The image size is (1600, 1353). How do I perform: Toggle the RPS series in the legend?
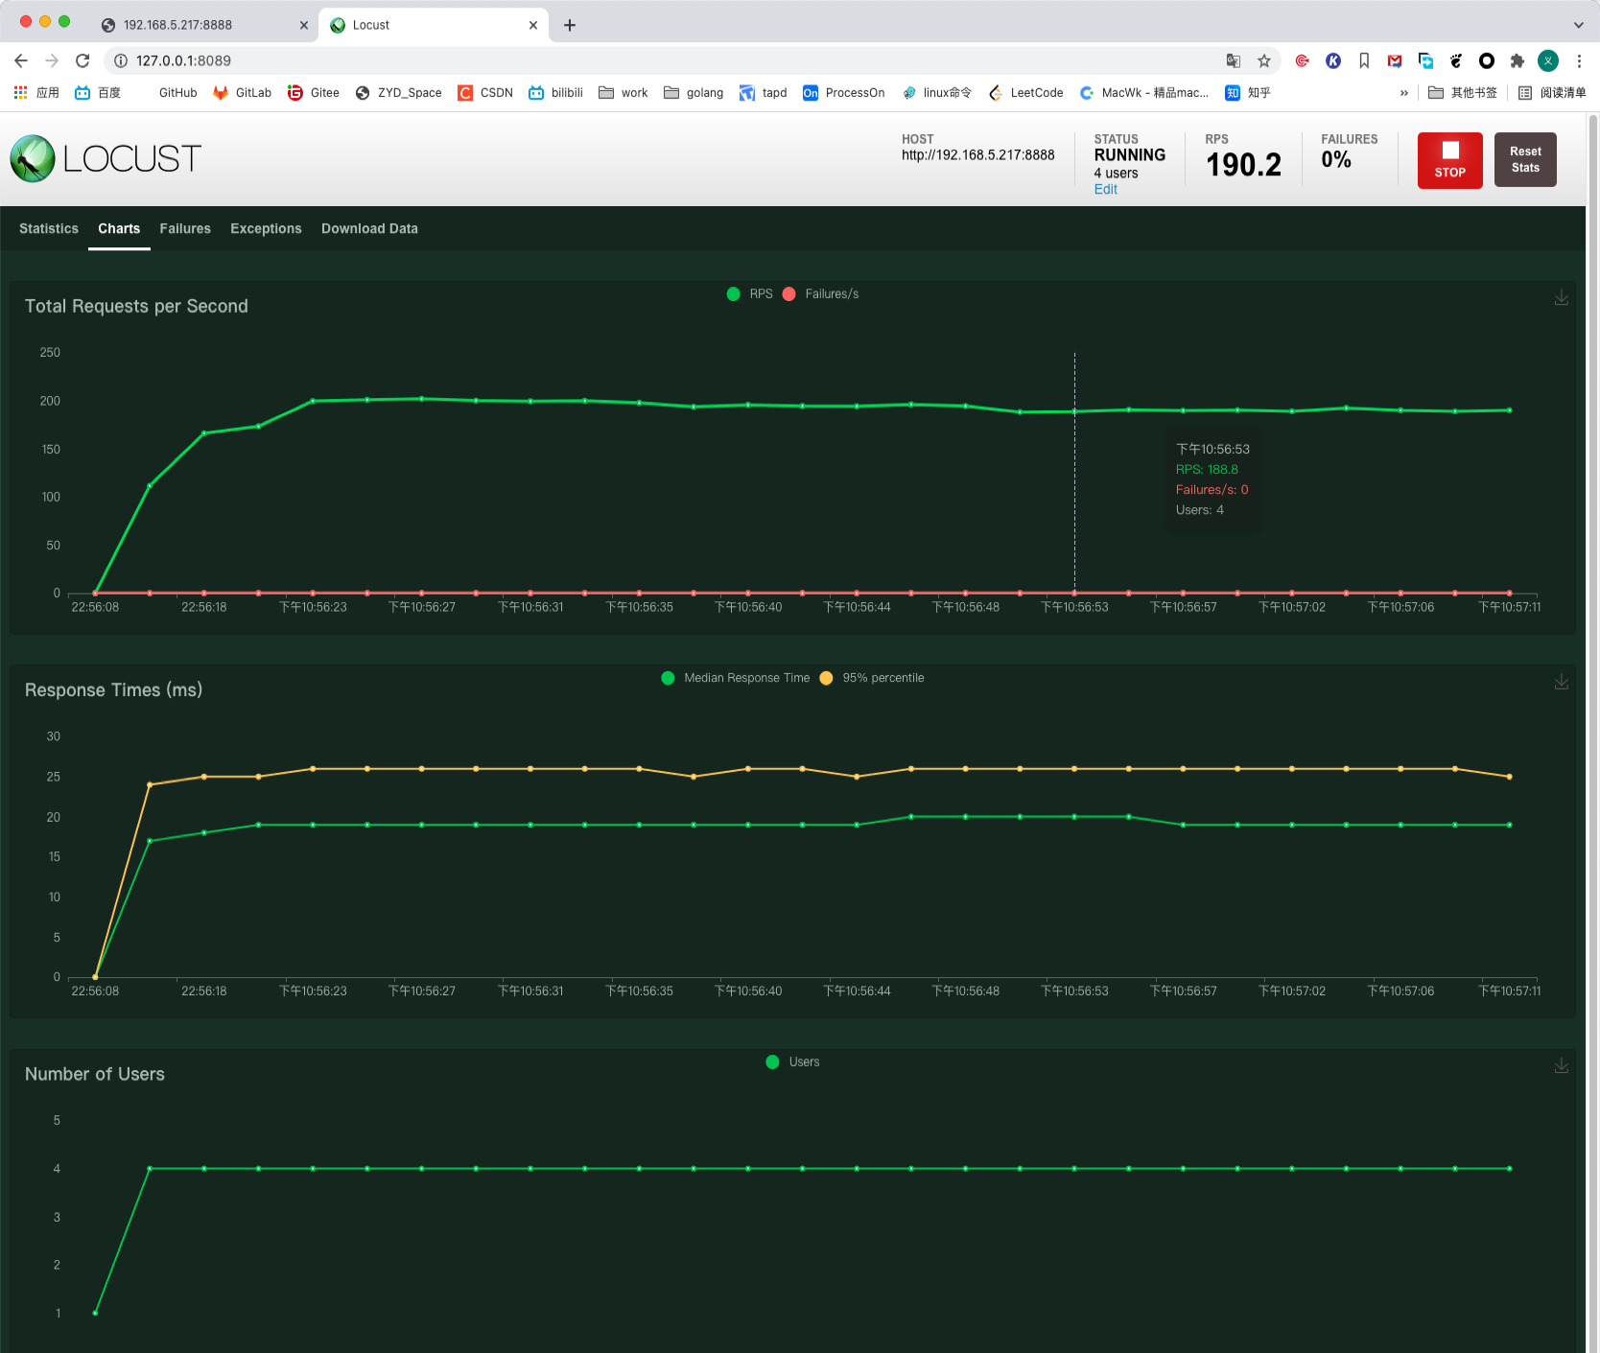[x=750, y=294]
